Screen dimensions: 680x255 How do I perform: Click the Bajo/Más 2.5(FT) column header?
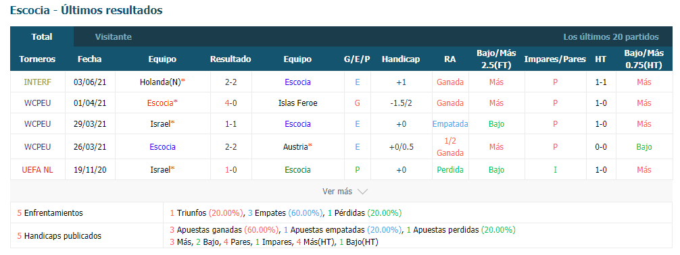coord(496,59)
